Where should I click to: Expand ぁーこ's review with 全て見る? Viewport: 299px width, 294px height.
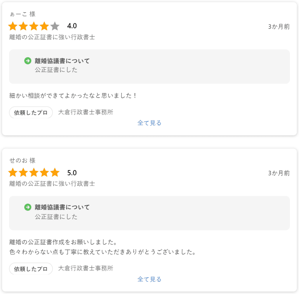coord(149,123)
